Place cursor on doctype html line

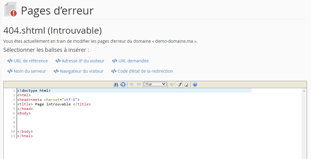pyautogui.click(x=135, y=91)
